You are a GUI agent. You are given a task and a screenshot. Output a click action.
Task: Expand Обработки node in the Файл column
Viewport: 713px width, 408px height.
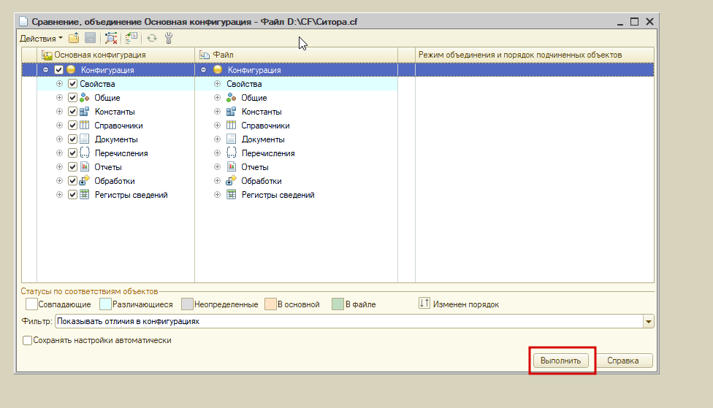coord(217,181)
